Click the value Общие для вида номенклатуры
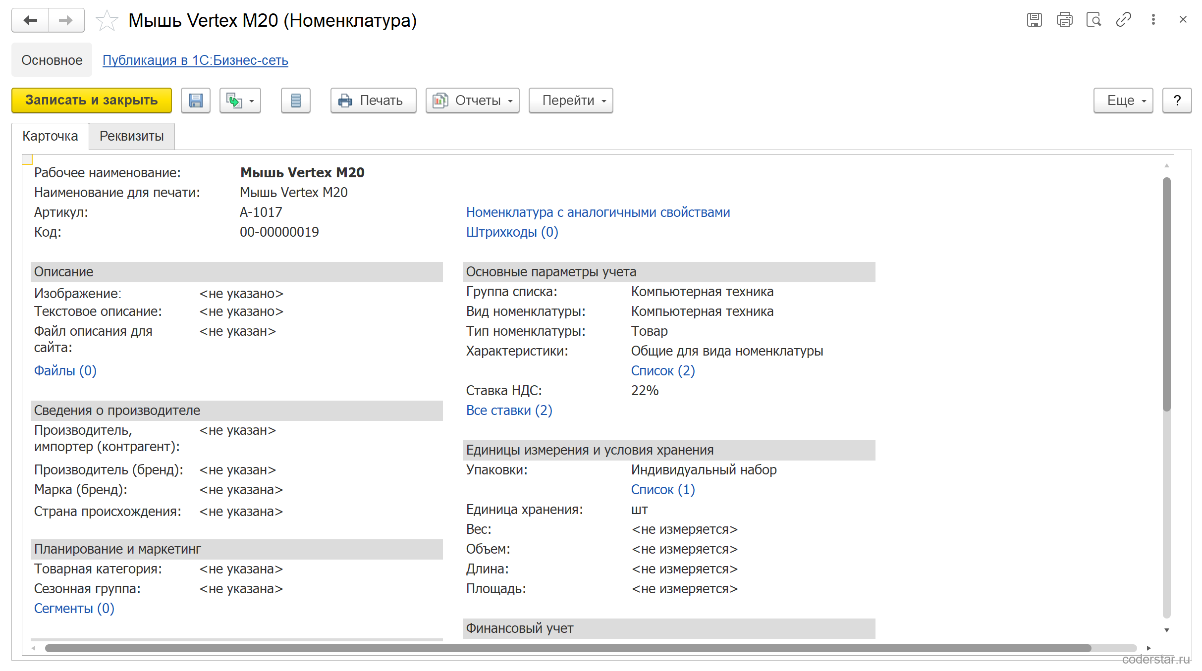Viewport: 1202px width, 671px height. tap(727, 351)
